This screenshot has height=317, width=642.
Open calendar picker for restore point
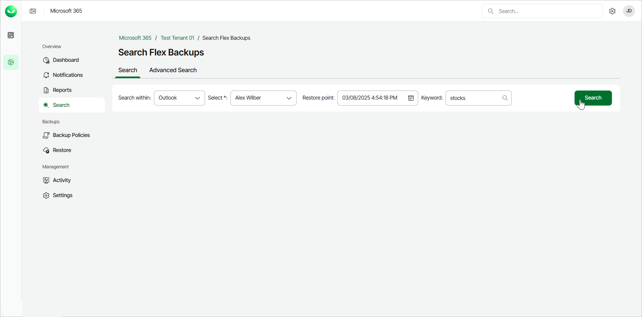click(x=411, y=98)
